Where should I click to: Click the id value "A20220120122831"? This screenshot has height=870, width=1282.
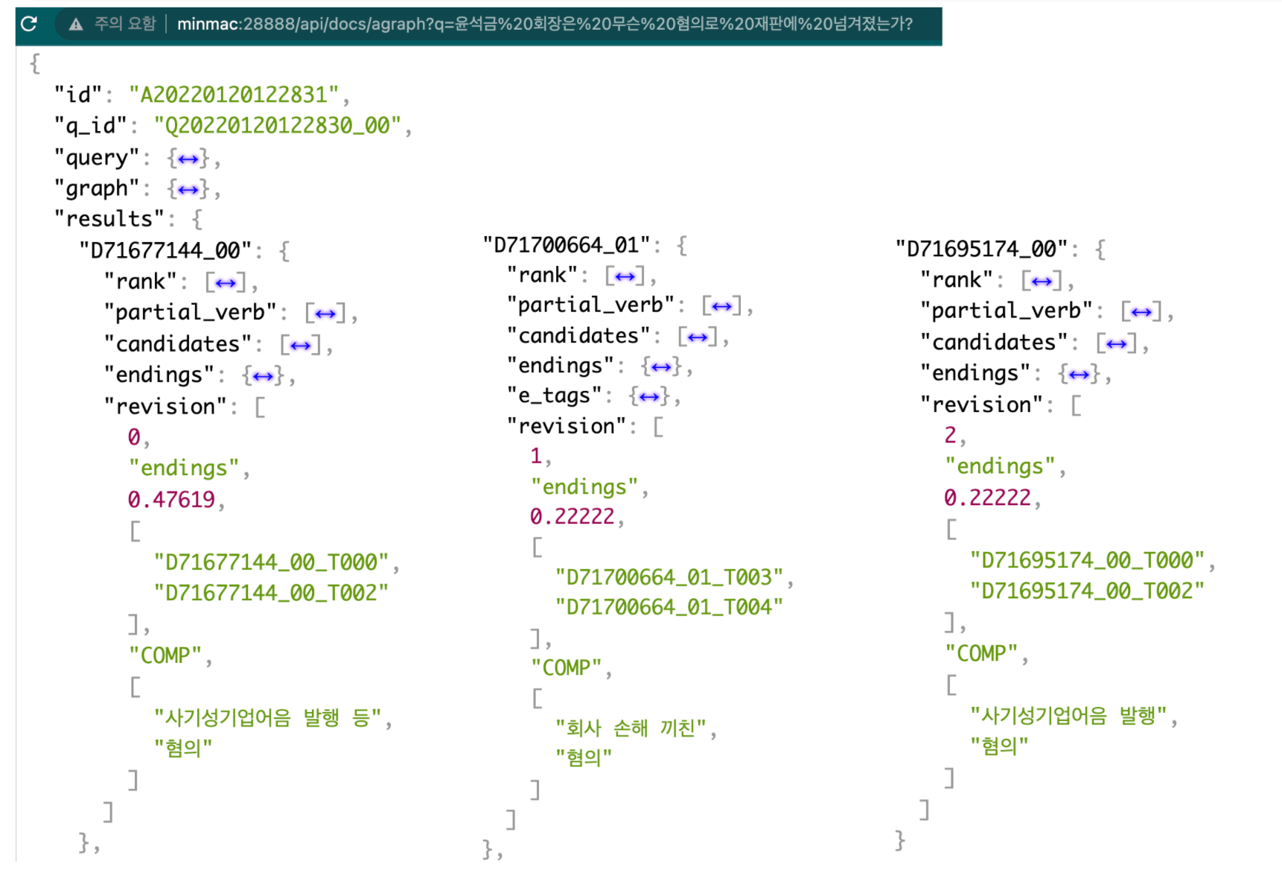click(x=234, y=95)
